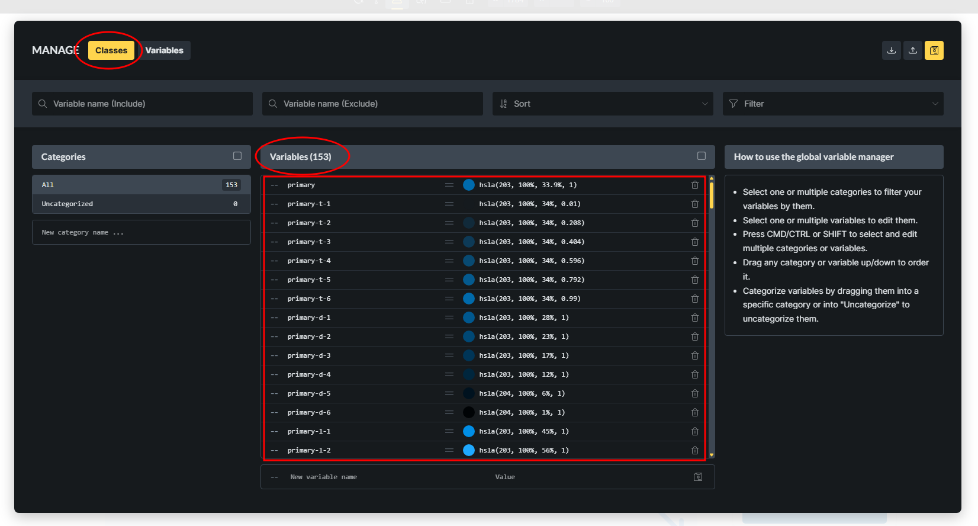Select the Uncategorized category

tap(141, 204)
